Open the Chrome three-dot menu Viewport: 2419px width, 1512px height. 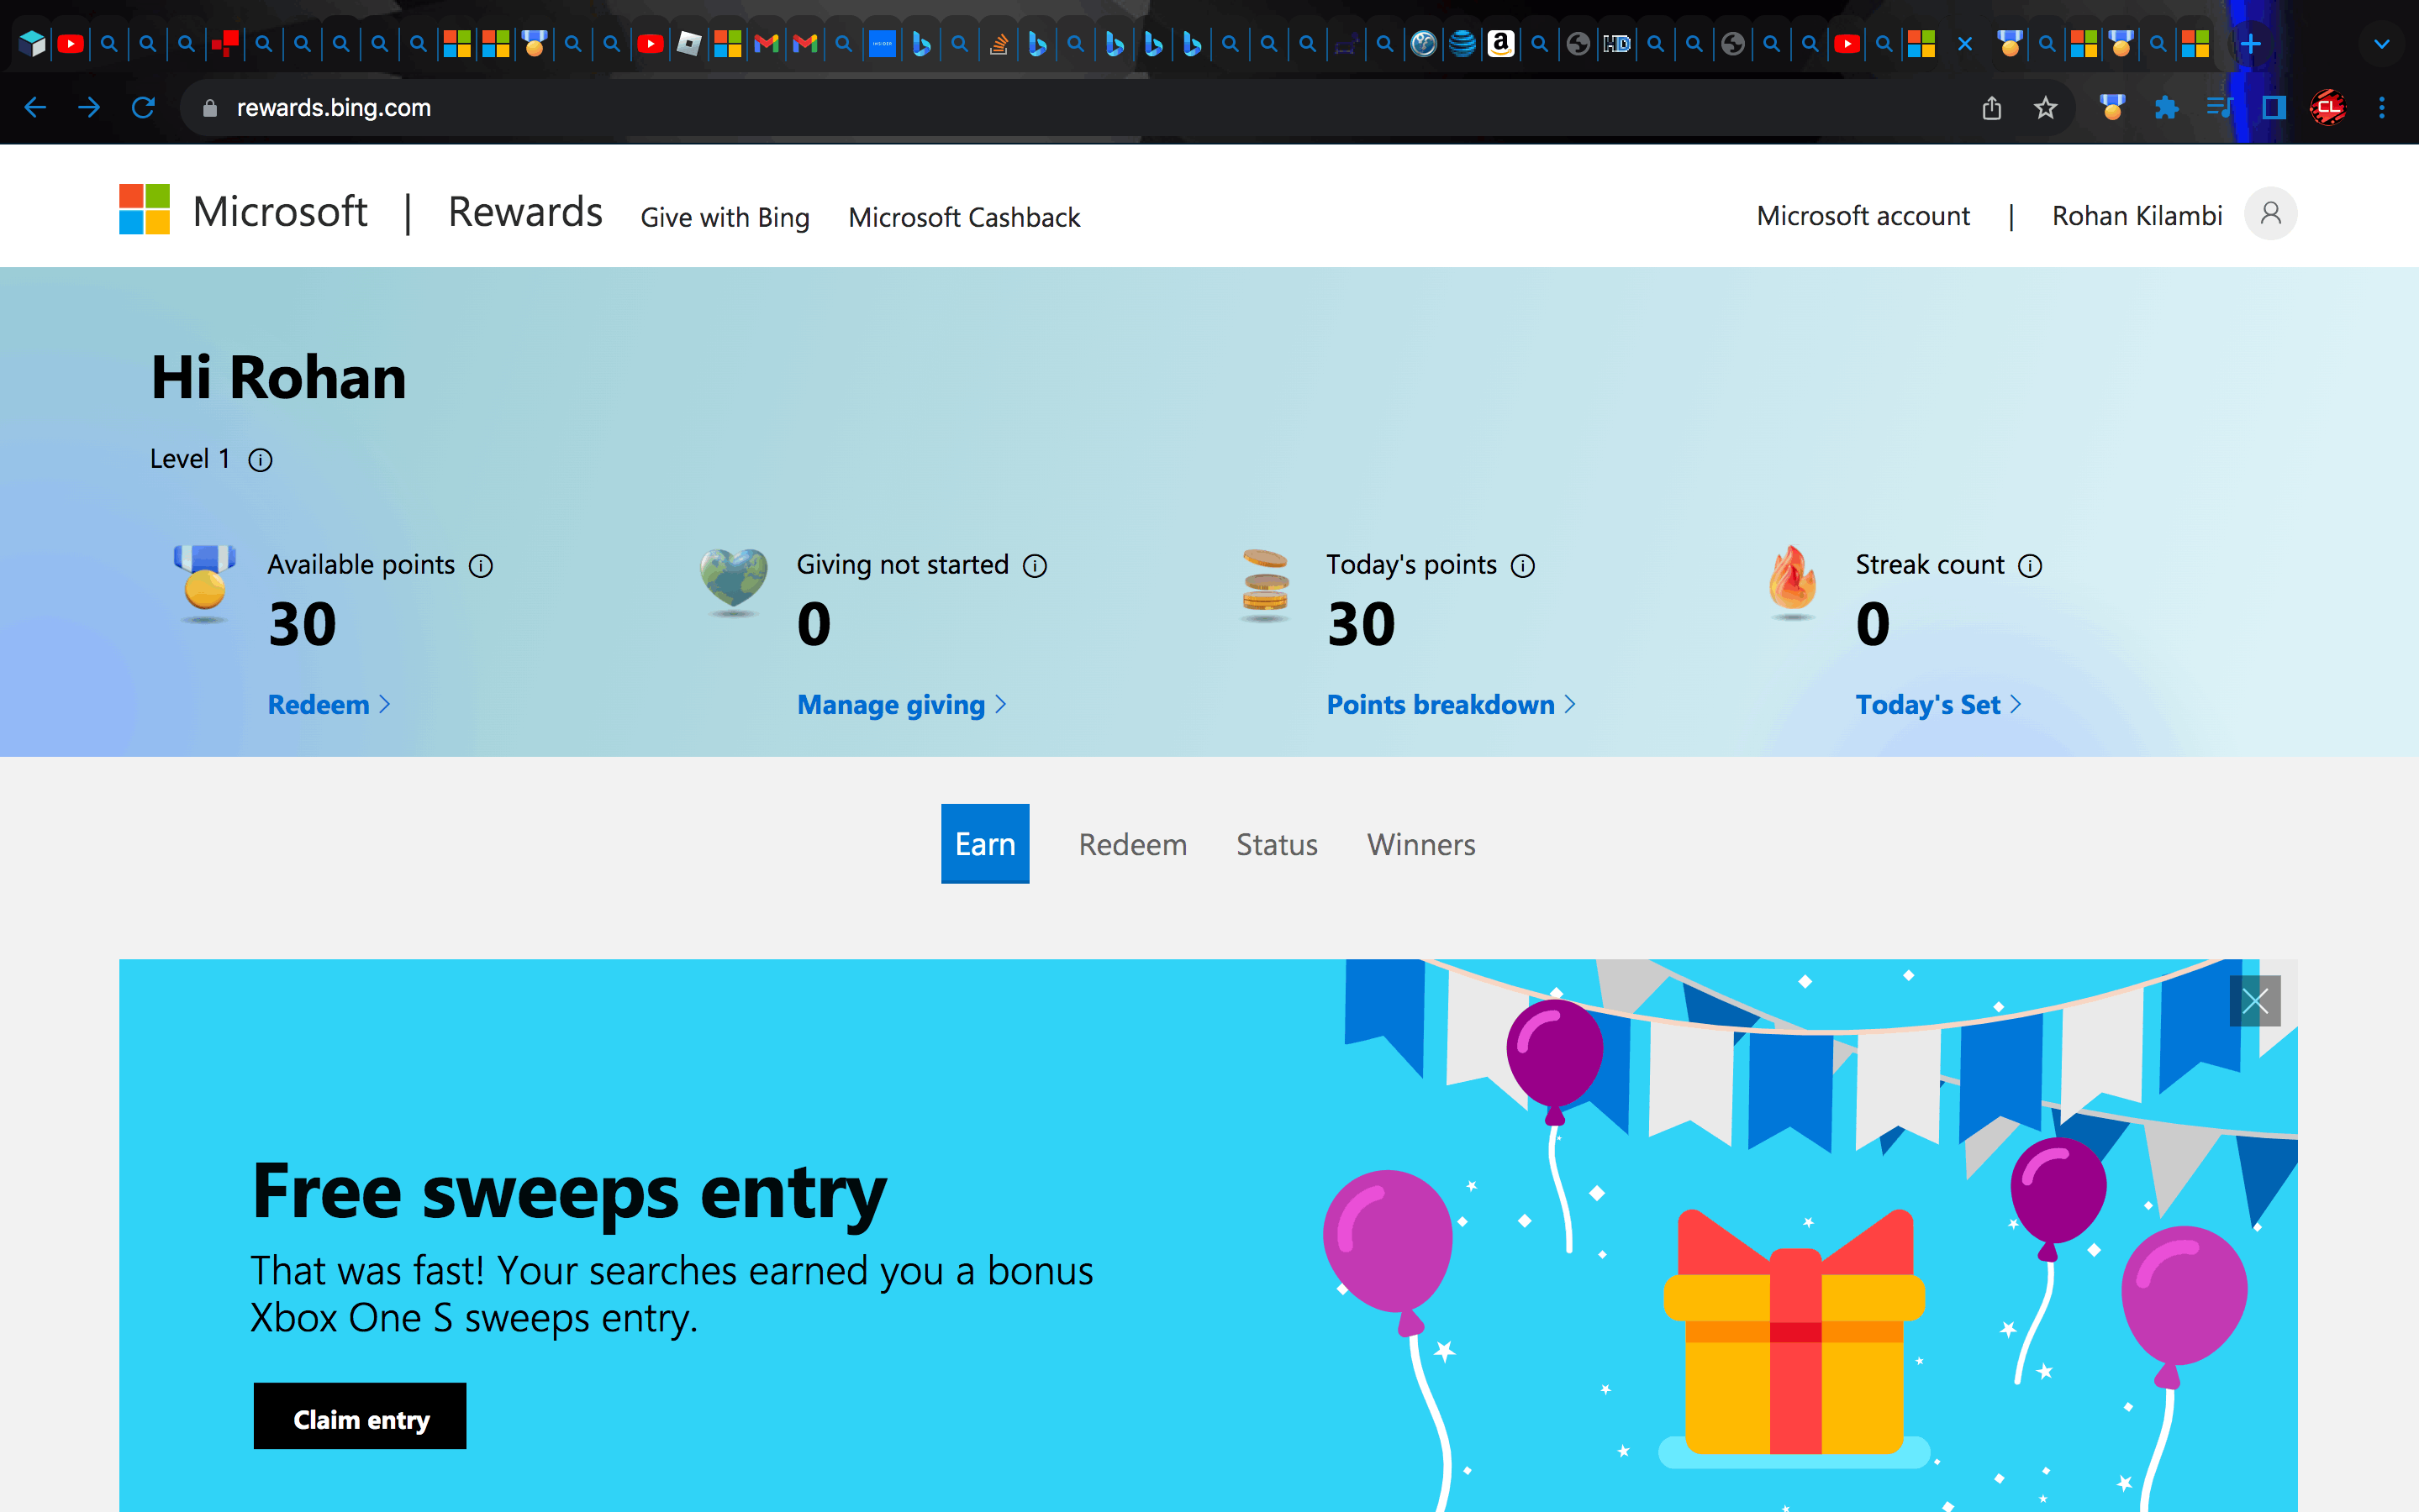coord(2382,107)
